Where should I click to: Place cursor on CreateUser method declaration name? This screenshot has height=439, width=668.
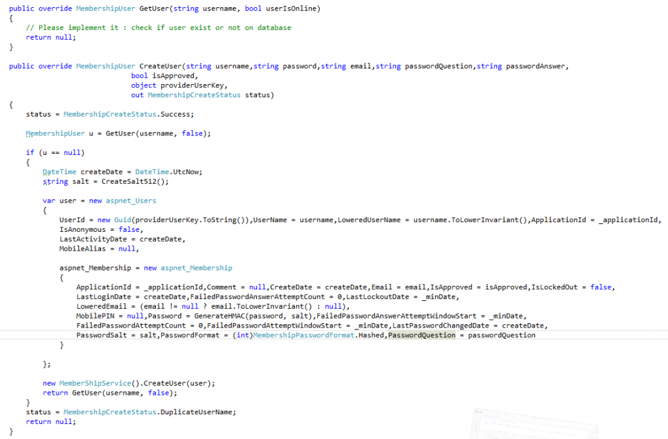click(x=160, y=66)
